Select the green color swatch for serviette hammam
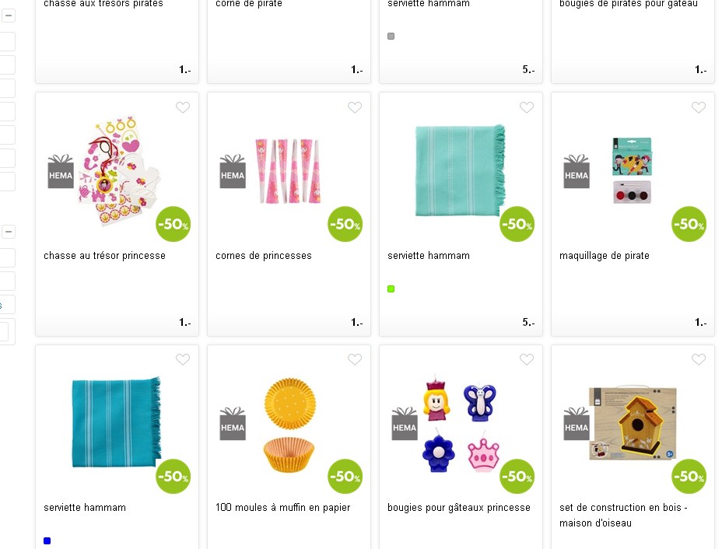 tap(391, 289)
